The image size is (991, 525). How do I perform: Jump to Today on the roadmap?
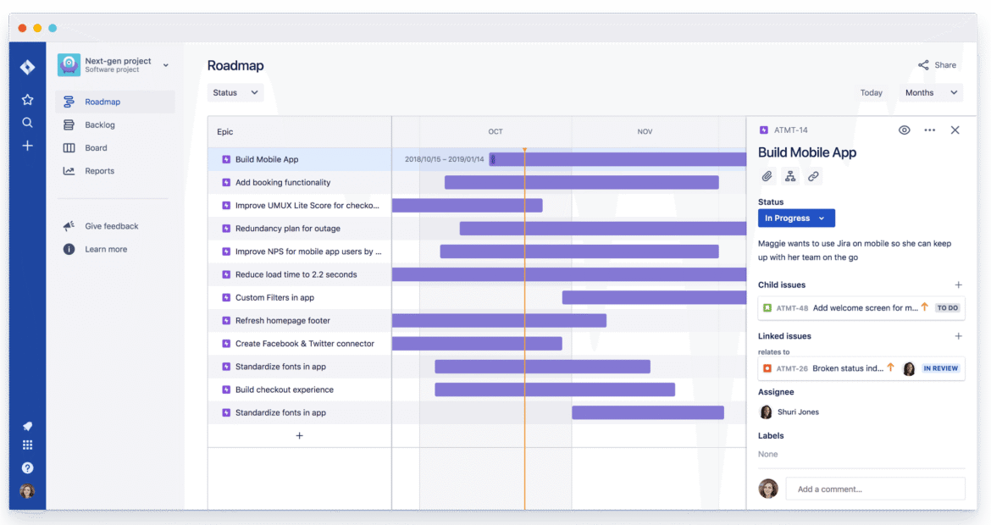coord(871,93)
